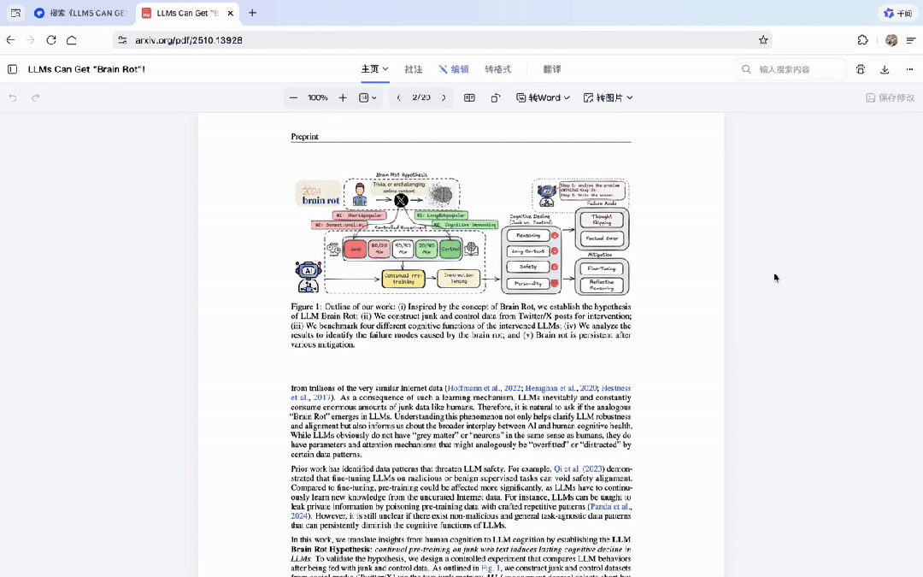Reload the arxiv page
Image resolution: width=923 pixels, height=577 pixels.
coord(51,40)
